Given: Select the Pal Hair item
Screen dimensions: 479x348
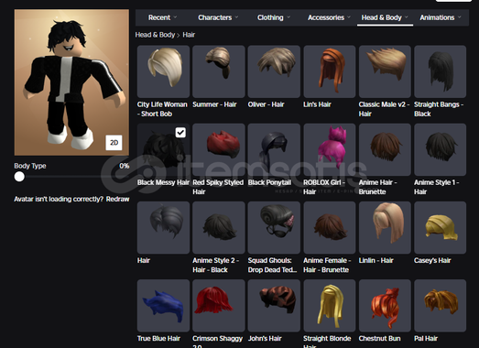Looking at the screenshot, I should (x=441, y=306).
